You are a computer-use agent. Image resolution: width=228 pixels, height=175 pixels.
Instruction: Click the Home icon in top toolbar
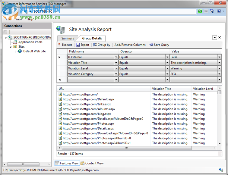[x=212, y=11]
